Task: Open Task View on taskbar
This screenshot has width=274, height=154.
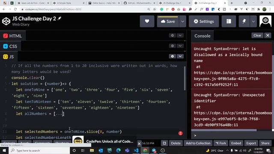Action: (x=83, y=150)
